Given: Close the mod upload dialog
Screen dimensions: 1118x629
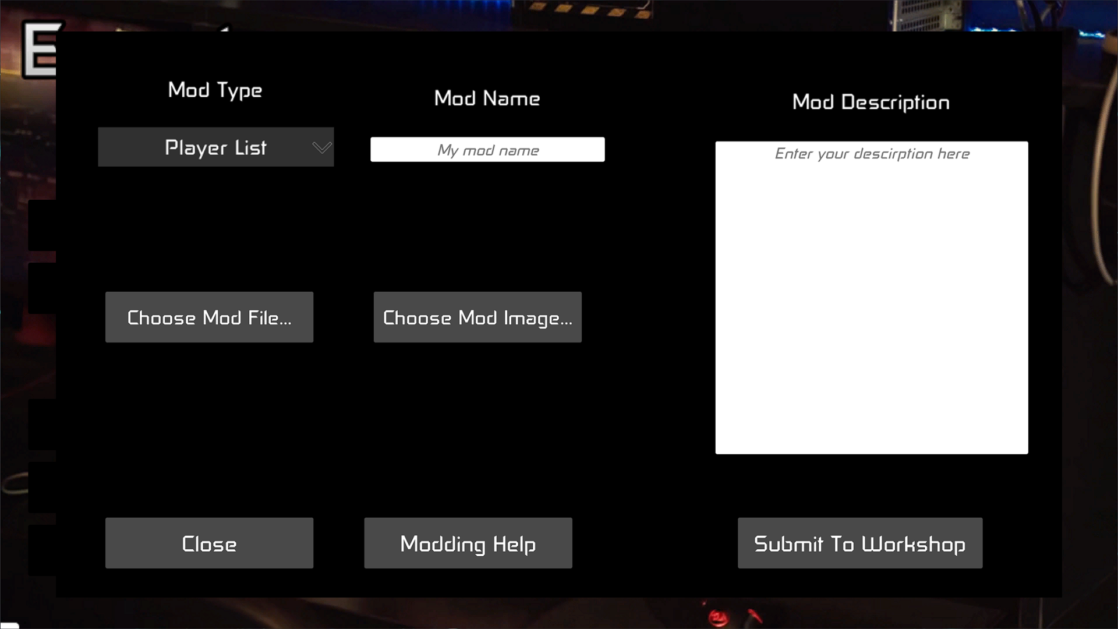Looking at the screenshot, I should 209,543.
